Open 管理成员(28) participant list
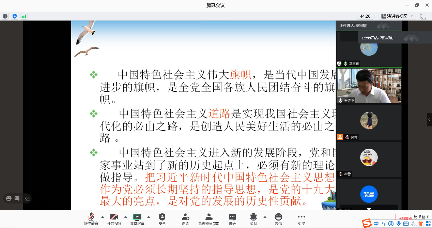432x228 pixels. click(209, 219)
